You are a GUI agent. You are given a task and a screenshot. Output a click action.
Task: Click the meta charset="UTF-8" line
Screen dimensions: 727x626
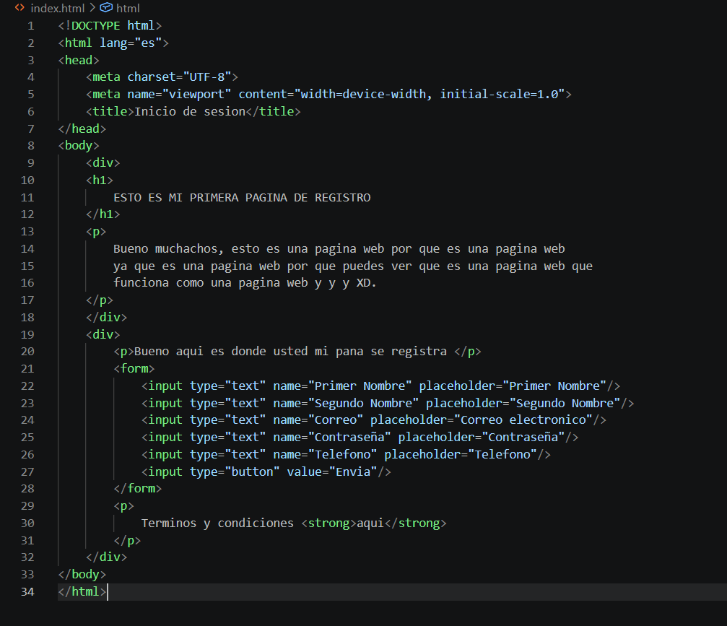pyautogui.click(x=162, y=77)
